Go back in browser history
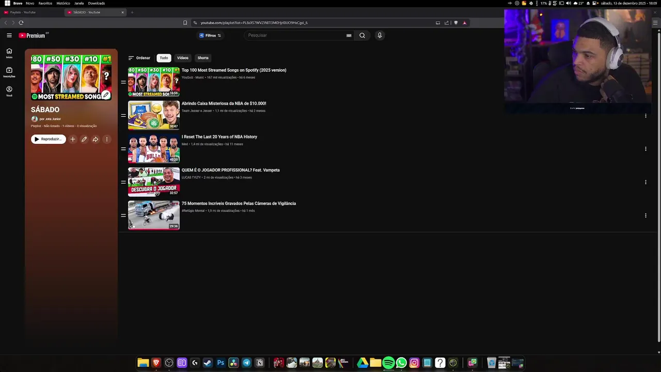Viewport: 661px width, 372px height. pyautogui.click(x=6, y=23)
